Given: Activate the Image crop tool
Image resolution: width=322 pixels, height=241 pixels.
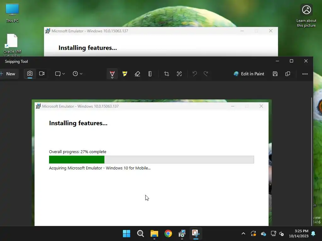Looking at the screenshot, I should coord(167,74).
